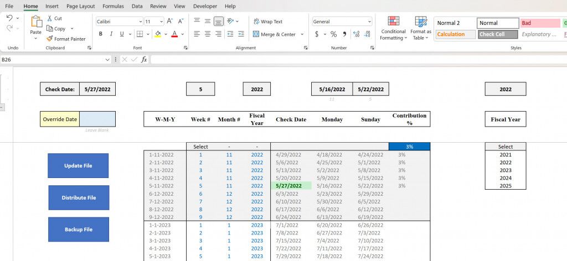Expand the Name Box dropdown arrow
Image resolution: width=567 pixels, height=261 pixels.
point(107,59)
